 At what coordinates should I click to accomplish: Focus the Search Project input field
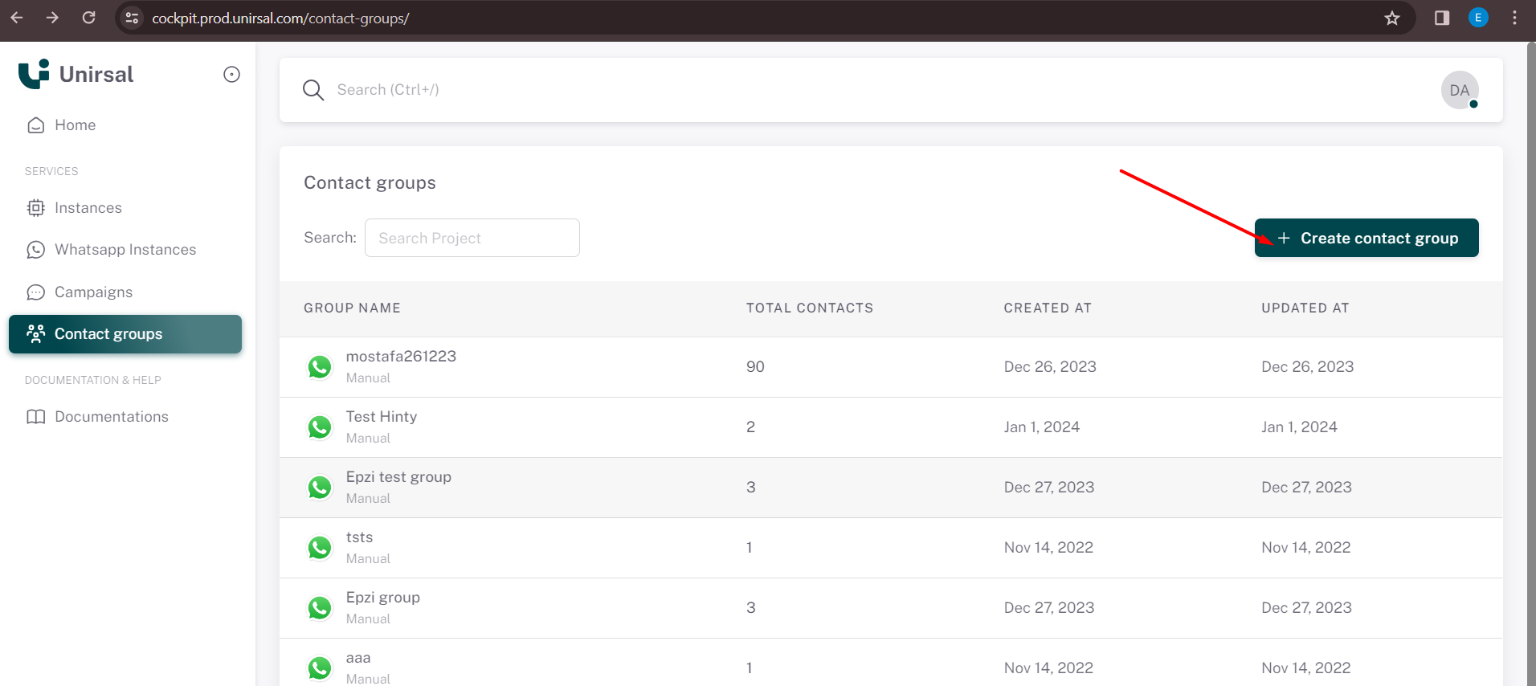(472, 238)
